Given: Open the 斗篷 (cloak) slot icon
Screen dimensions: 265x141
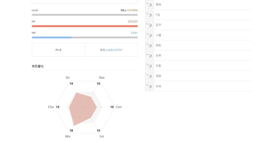Looking at the screenshot, I should tap(149, 35).
